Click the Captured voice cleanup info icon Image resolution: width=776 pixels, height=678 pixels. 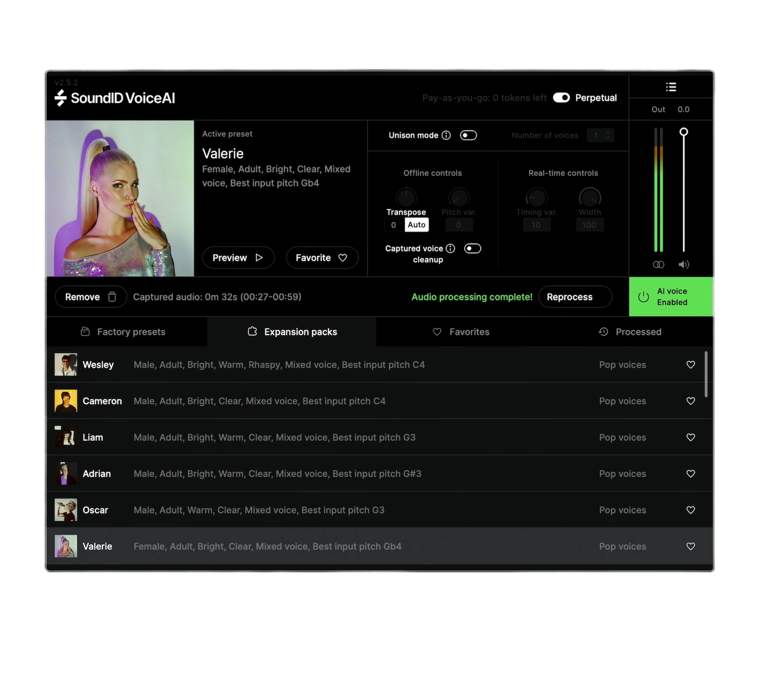tap(450, 248)
